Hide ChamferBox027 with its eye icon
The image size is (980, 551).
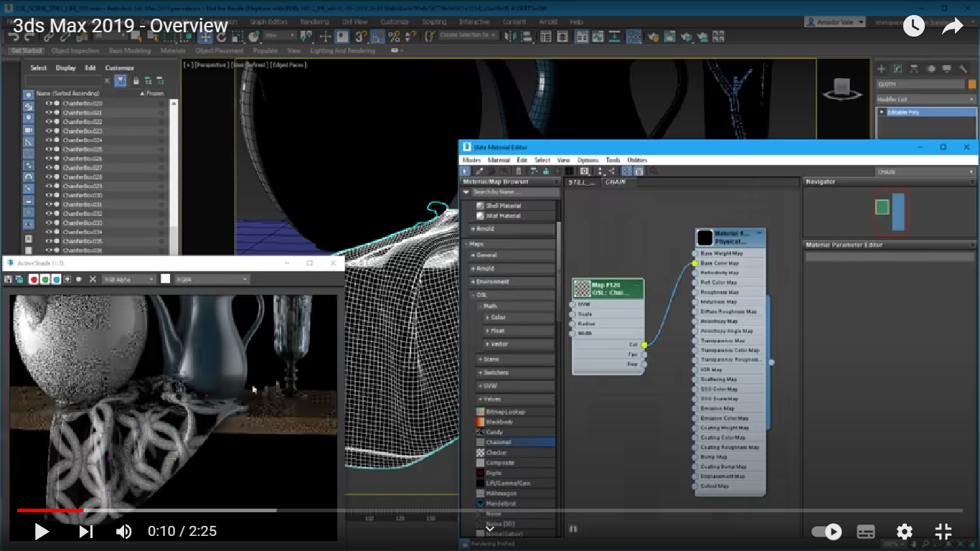click(50, 168)
